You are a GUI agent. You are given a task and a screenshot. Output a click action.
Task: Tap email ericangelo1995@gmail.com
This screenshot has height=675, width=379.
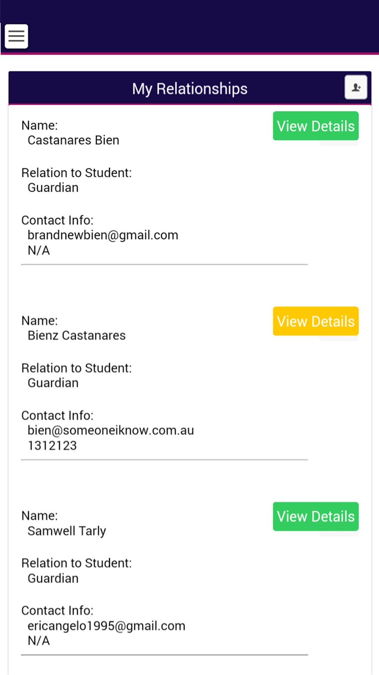(106, 626)
